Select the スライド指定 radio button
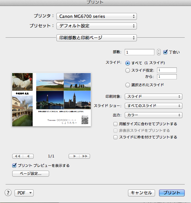Viewport: 191px width, 203px height. [128, 70]
